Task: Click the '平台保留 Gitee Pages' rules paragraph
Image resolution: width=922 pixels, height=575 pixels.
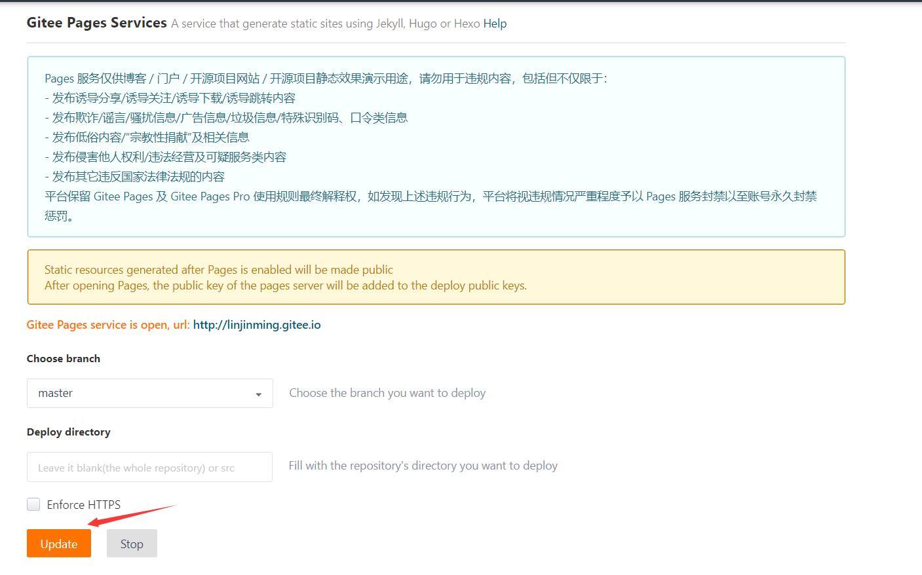Action: (431, 206)
